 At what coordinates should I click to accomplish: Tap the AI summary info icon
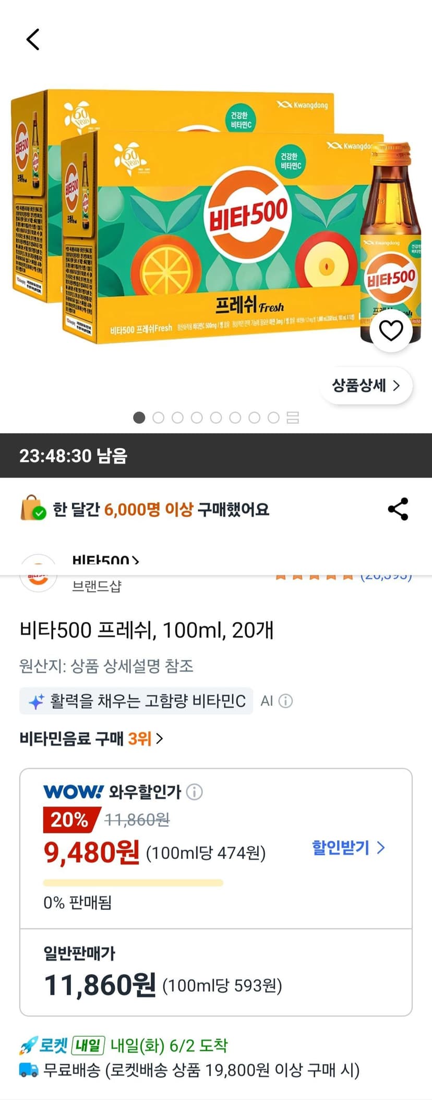tap(285, 701)
